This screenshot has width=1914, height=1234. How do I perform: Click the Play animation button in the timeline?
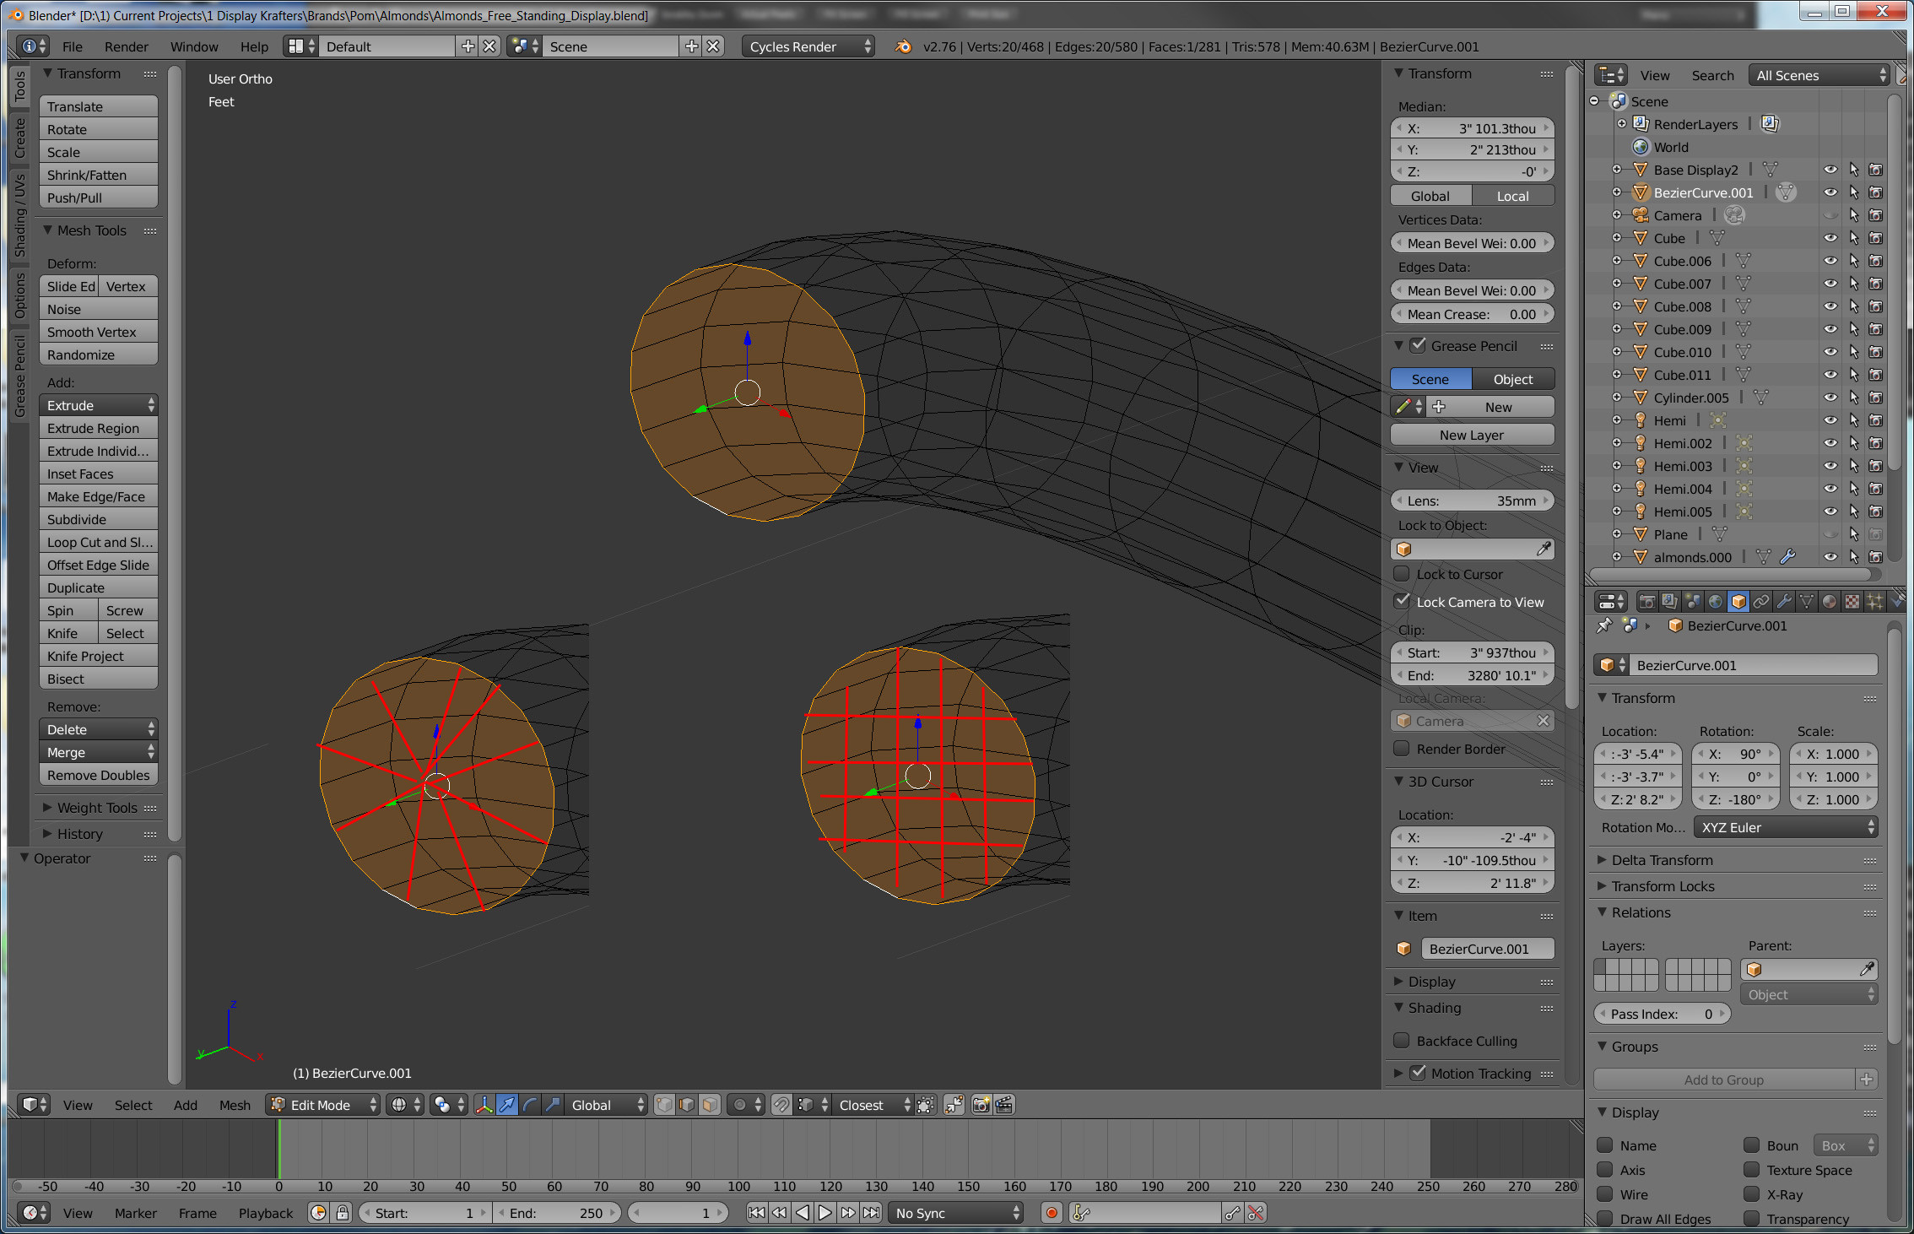(x=825, y=1212)
